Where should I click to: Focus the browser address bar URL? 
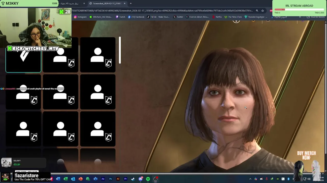click(x=162, y=11)
